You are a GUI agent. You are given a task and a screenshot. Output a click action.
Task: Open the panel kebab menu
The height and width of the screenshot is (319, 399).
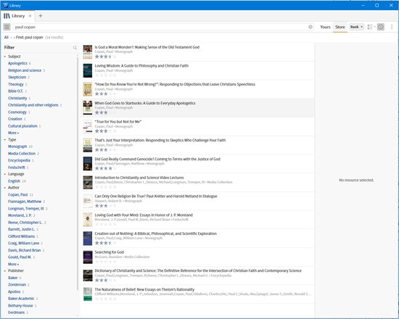pyautogui.click(x=392, y=27)
